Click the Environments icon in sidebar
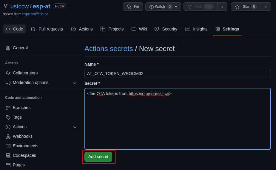The image size is (276, 170). [8, 146]
